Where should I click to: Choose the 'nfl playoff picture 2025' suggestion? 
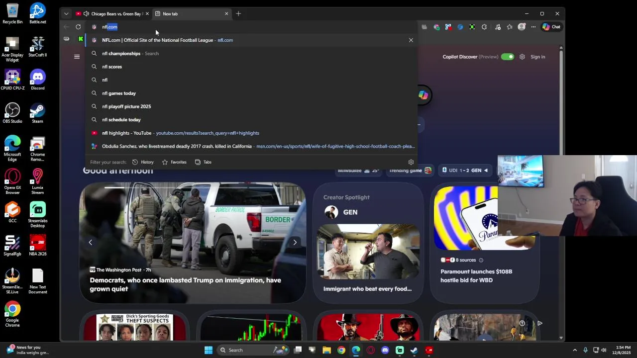tap(251, 106)
